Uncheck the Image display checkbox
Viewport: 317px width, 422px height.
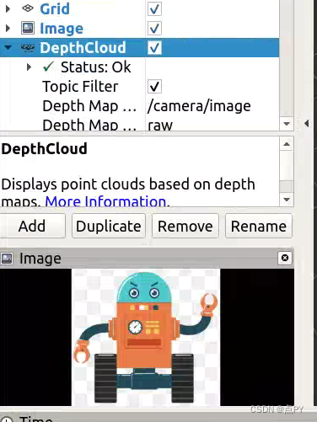(154, 29)
